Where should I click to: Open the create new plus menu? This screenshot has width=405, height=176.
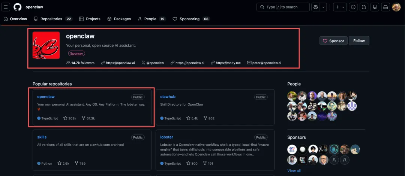point(340,7)
